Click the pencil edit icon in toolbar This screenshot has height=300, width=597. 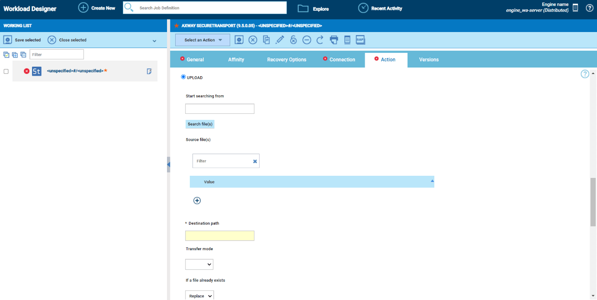pyautogui.click(x=280, y=40)
